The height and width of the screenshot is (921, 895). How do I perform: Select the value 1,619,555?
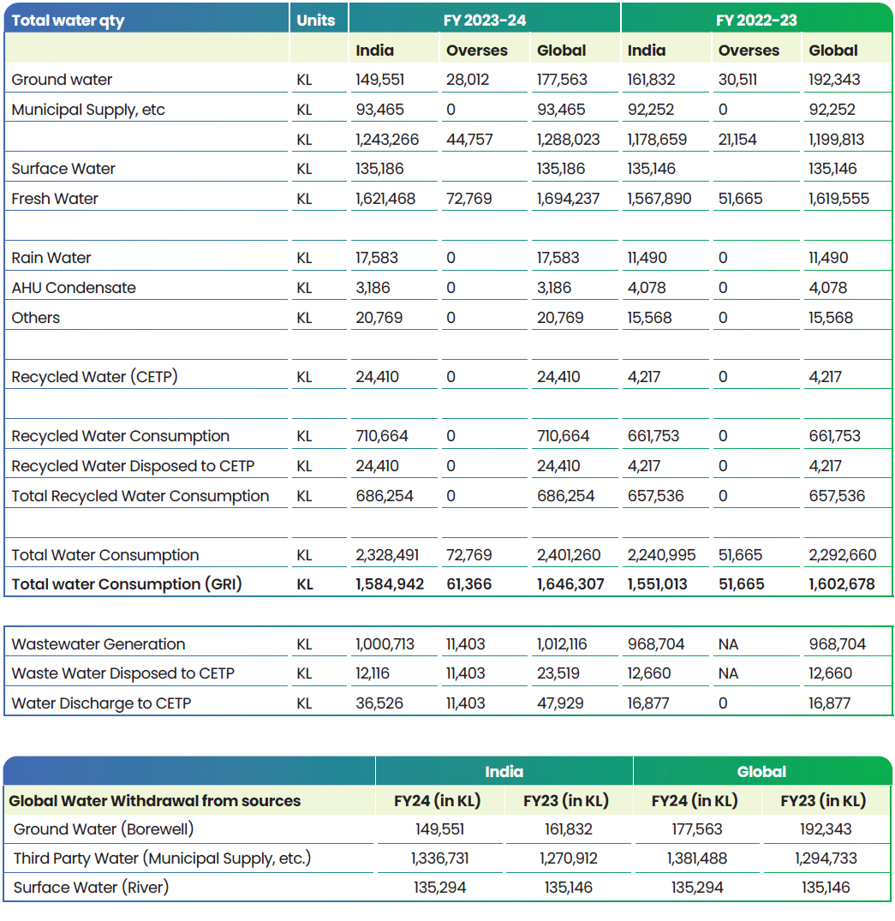838,199
